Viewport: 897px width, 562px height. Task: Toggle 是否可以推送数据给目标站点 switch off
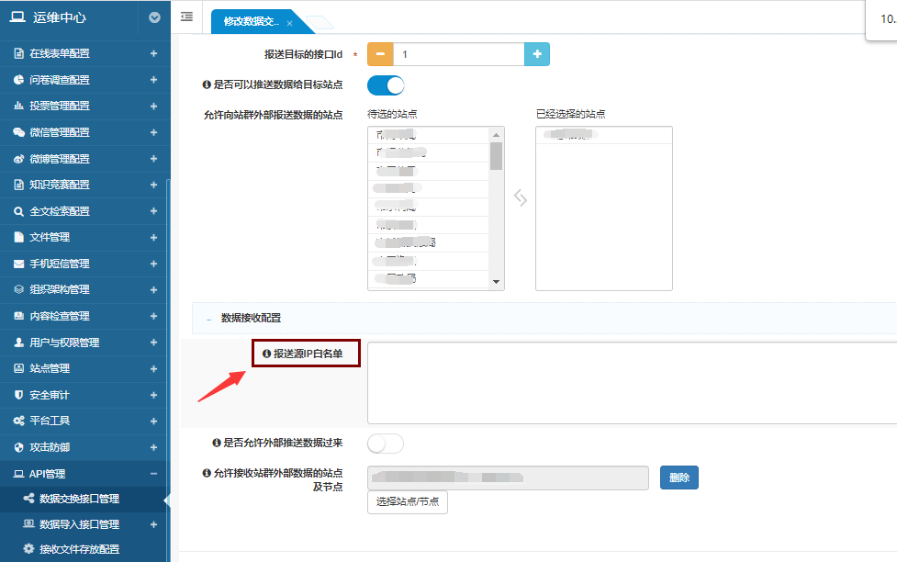click(x=386, y=85)
